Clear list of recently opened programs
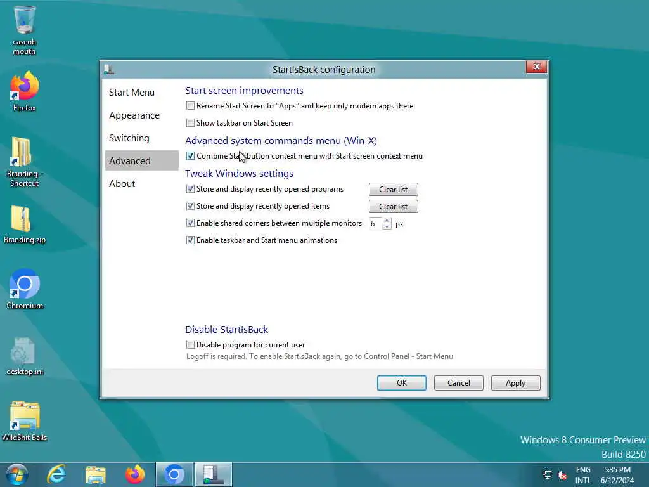 [x=393, y=189]
